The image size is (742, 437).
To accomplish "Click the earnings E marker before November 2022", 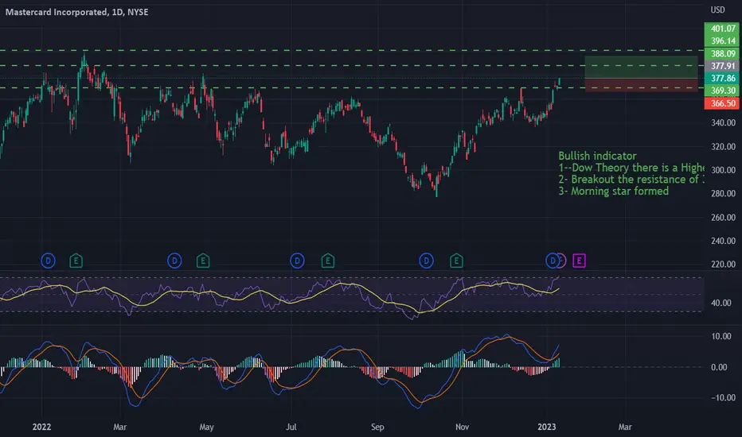I will tap(456, 261).
